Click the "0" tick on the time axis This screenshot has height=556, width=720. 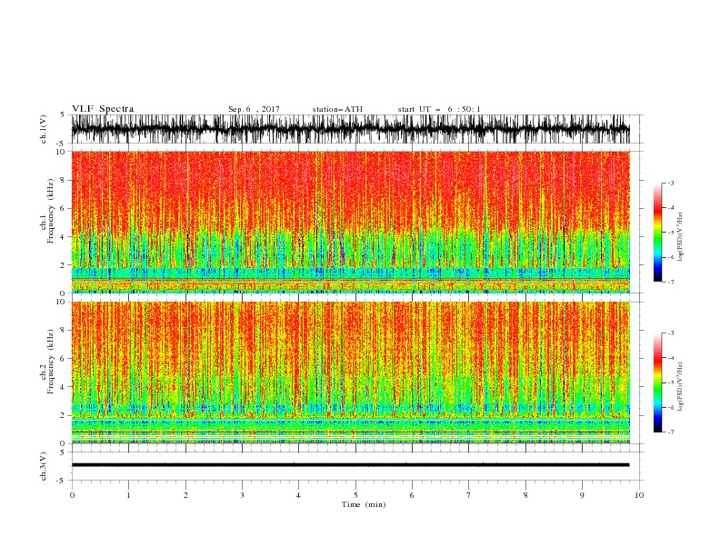pos(72,495)
